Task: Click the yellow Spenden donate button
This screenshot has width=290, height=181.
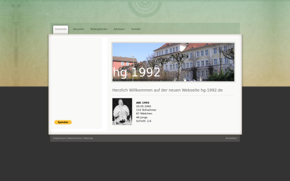Action: coord(63,122)
